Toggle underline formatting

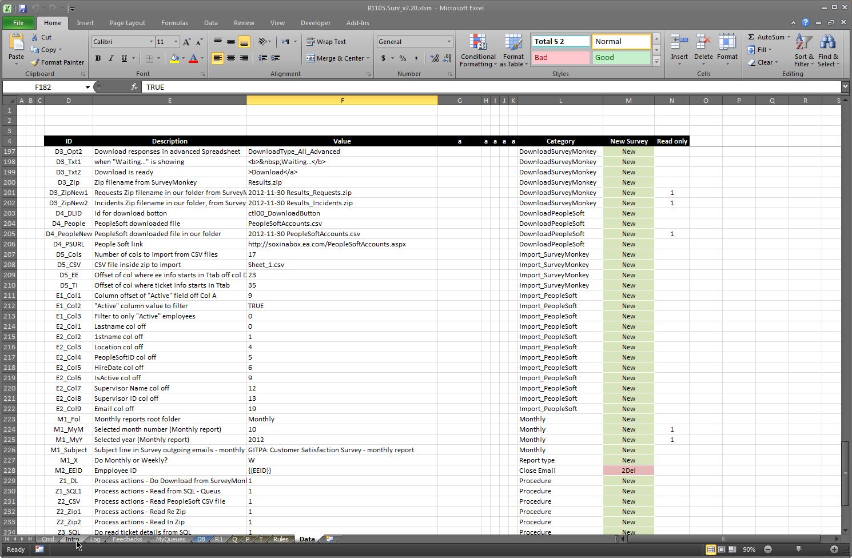click(124, 58)
